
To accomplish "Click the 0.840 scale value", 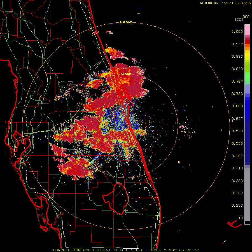I will tap(237, 69).
